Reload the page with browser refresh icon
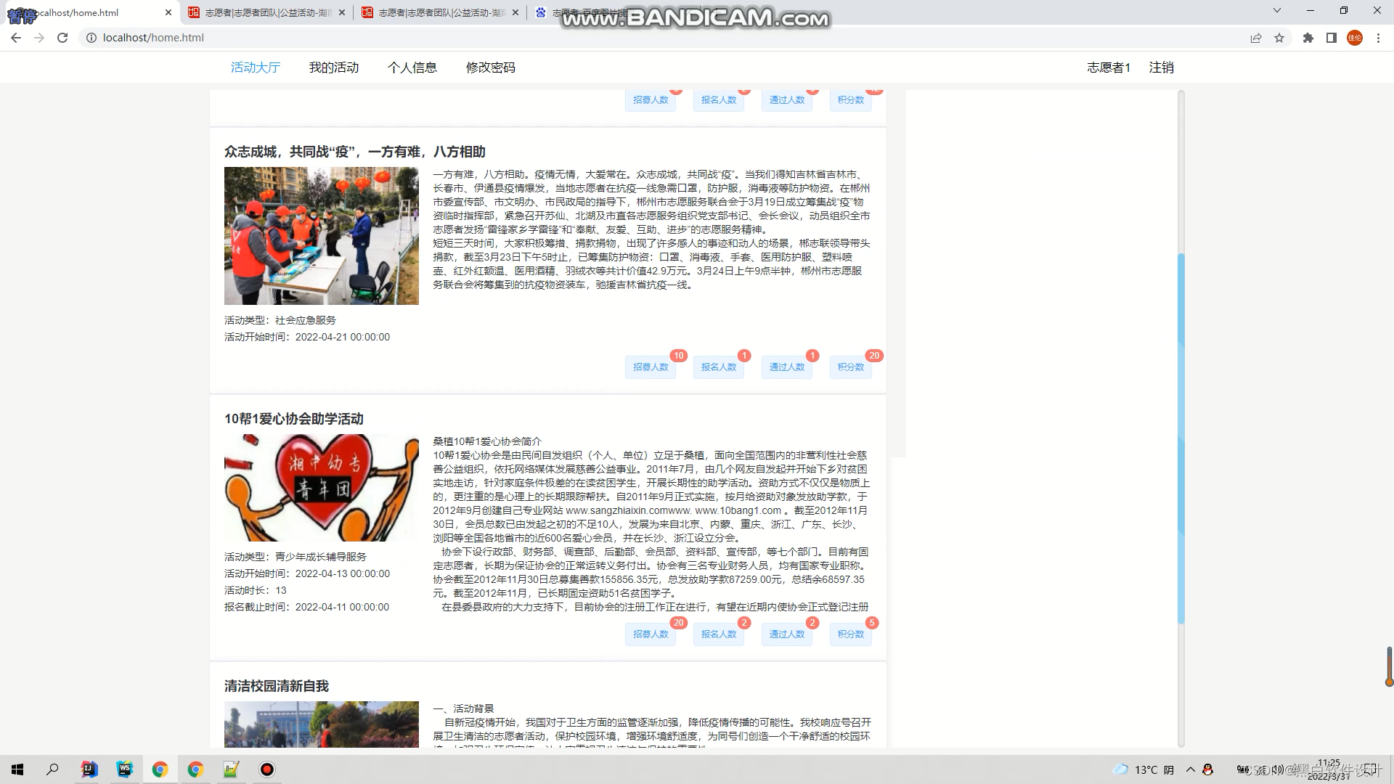This screenshot has height=784, width=1394. pos(62,38)
